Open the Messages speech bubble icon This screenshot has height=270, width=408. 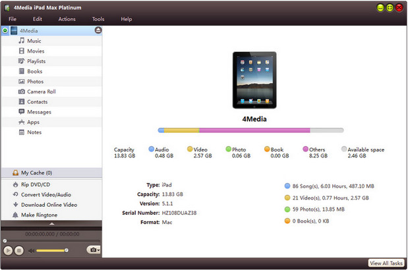pyautogui.click(x=22, y=112)
